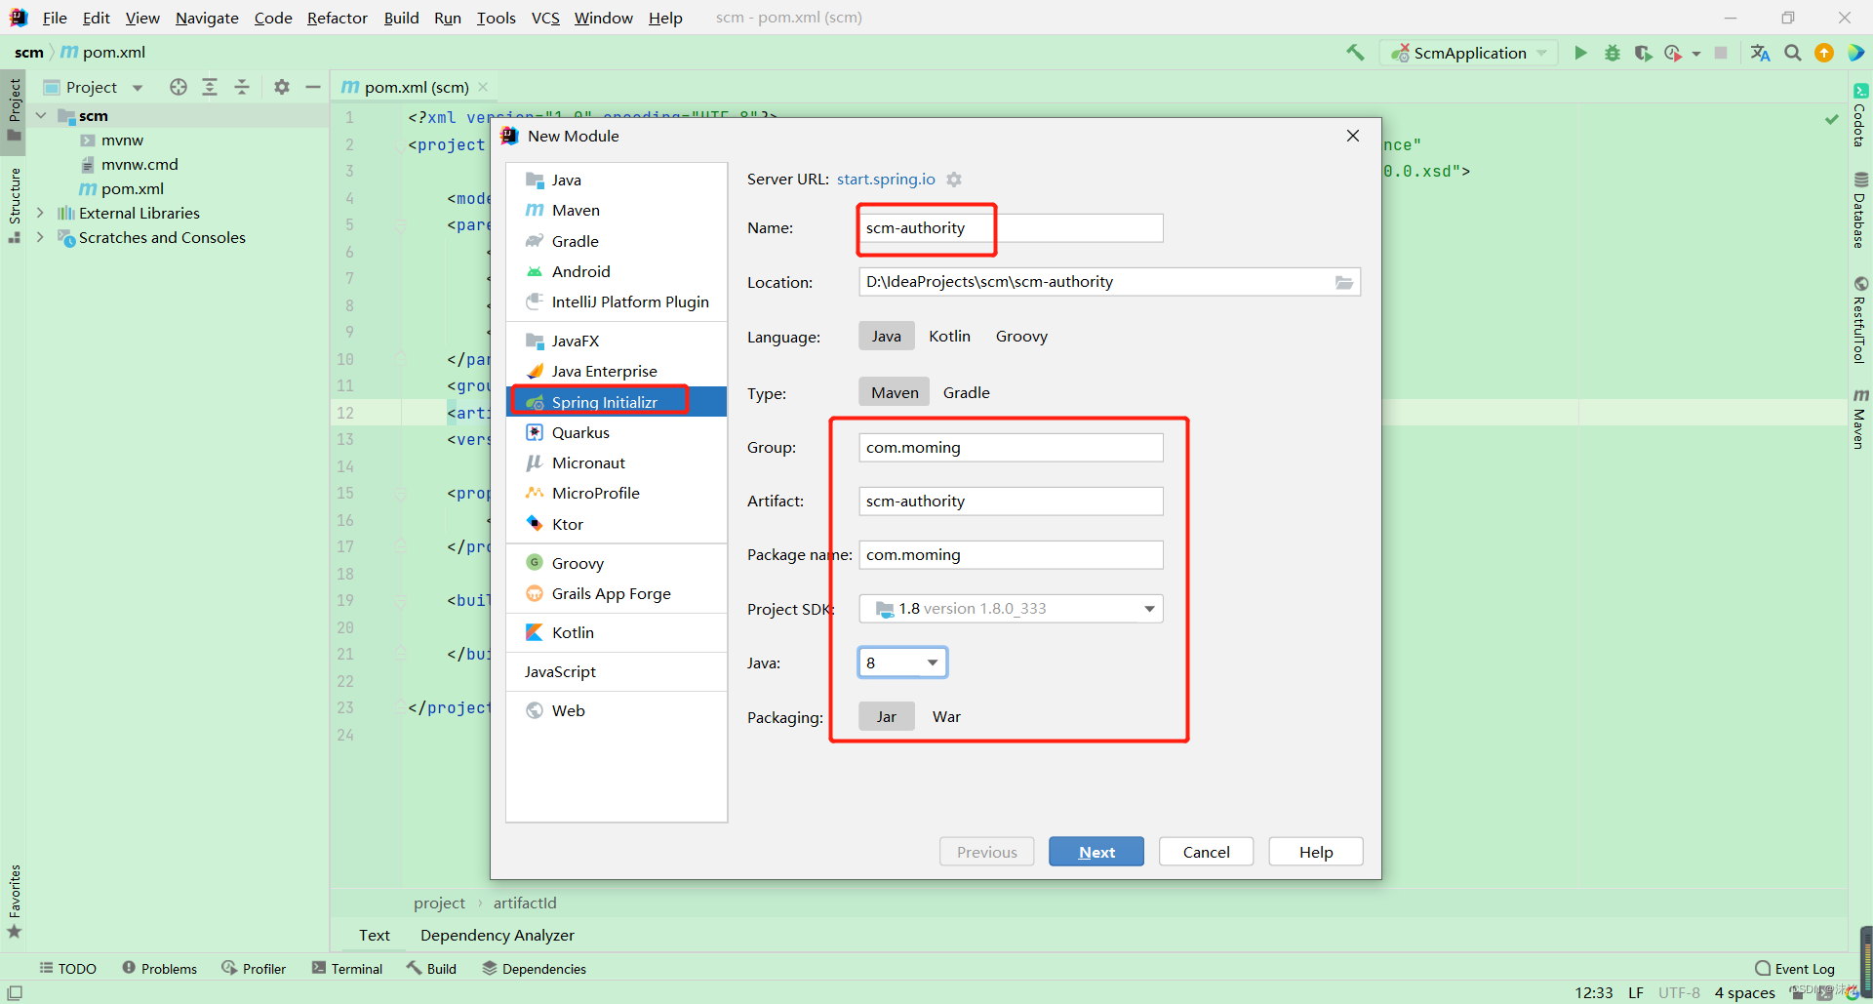Click the Help button

click(x=1316, y=852)
